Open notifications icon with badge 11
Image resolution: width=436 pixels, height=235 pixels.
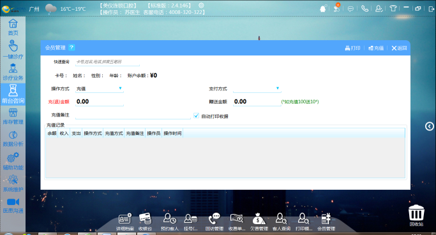coord(336,8)
